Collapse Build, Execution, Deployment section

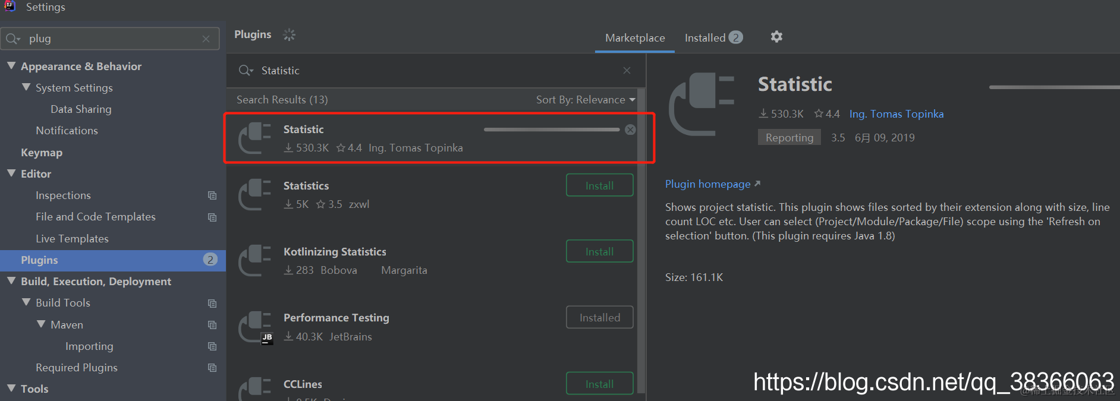11,281
